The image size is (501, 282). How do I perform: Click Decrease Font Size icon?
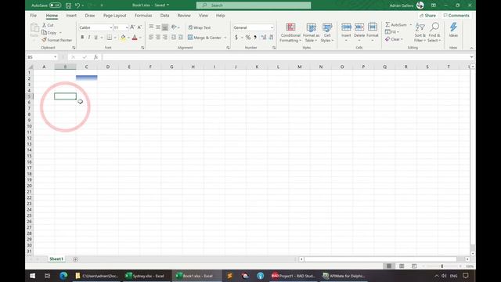[x=139, y=27]
